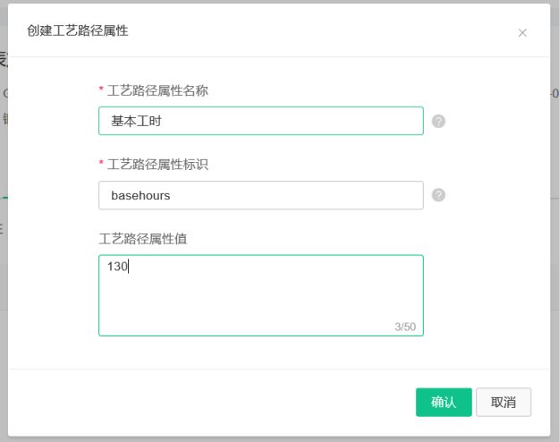
Task: Click the 工艺路径属性标识 field label
Action: pyautogui.click(x=157, y=165)
